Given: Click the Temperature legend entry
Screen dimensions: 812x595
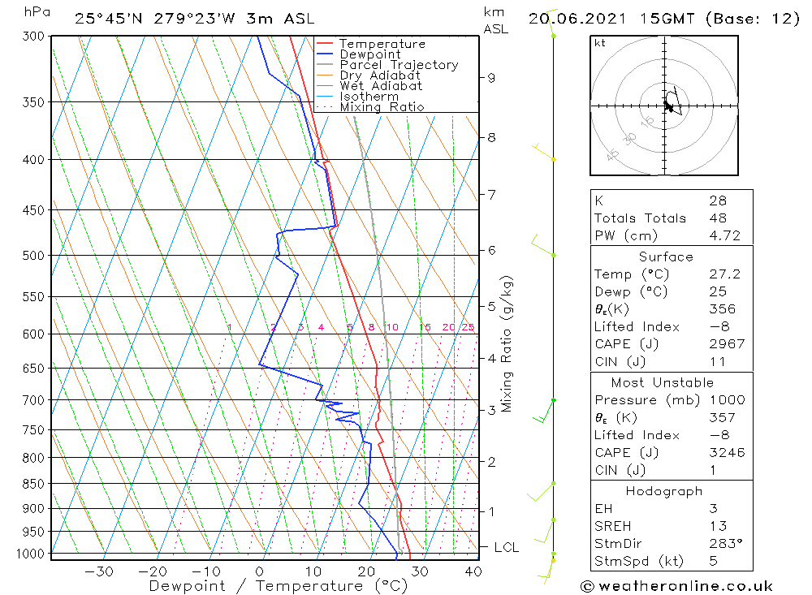Looking at the screenshot, I should pos(382,44).
